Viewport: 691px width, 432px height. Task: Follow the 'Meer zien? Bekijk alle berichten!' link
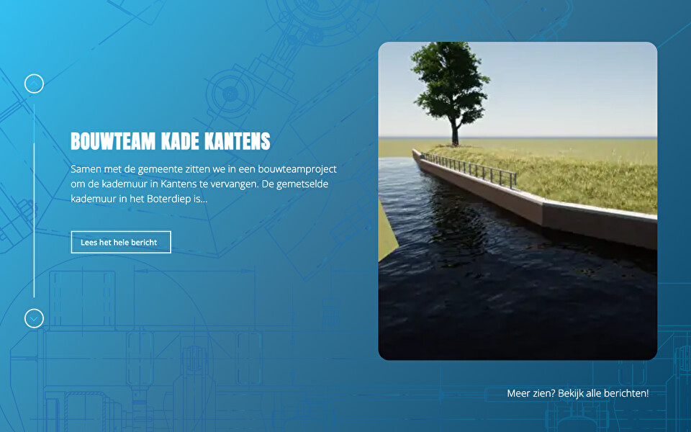577,393
